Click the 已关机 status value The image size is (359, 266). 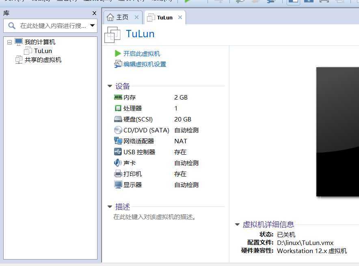(286, 234)
